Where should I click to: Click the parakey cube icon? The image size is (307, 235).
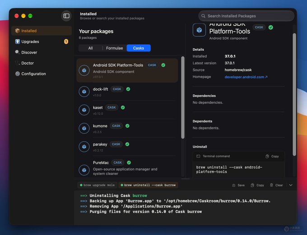[84, 147]
